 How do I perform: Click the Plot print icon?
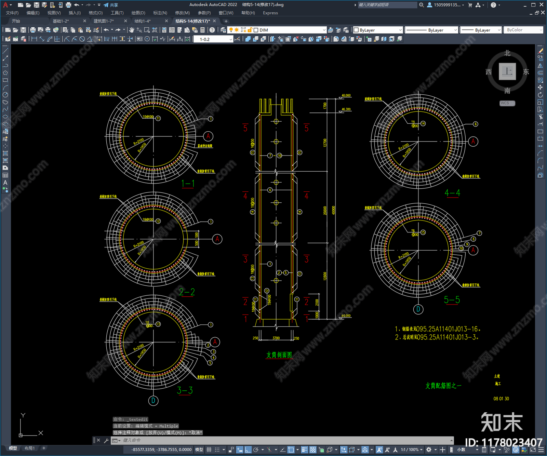[33, 30]
